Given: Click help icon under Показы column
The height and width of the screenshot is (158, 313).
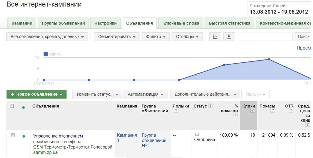Looking at the screenshot, I should (273, 111).
